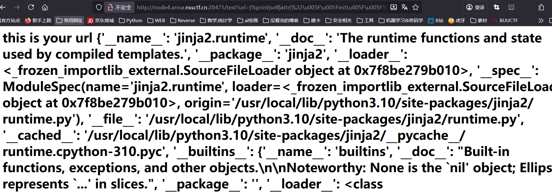Click the reader sidebar icon
Viewport: 552px width, 194px height.
click(x=511, y=7)
